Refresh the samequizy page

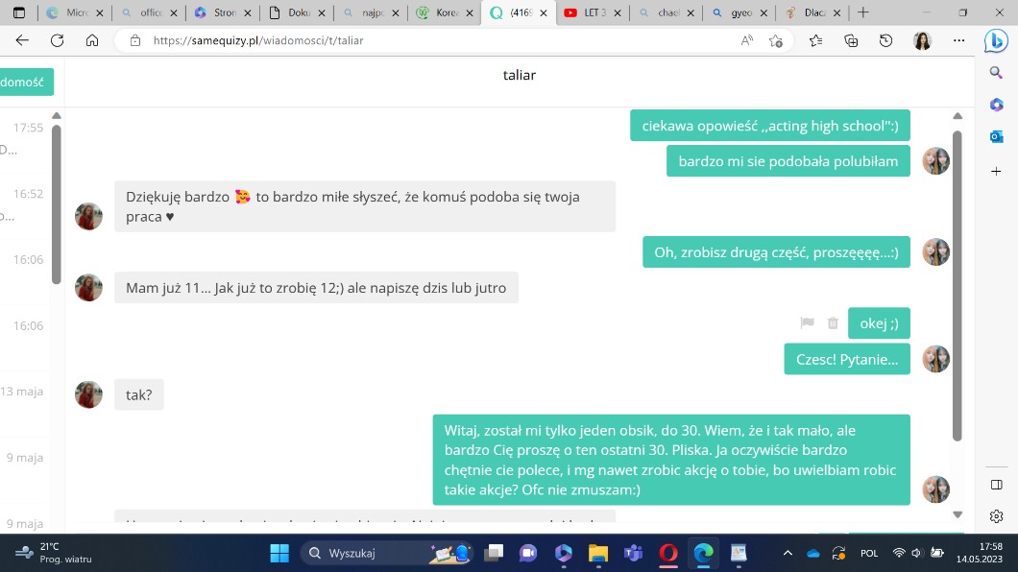pos(57,40)
